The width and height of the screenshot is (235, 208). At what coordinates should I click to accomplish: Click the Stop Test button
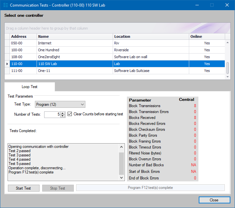pos(58,188)
